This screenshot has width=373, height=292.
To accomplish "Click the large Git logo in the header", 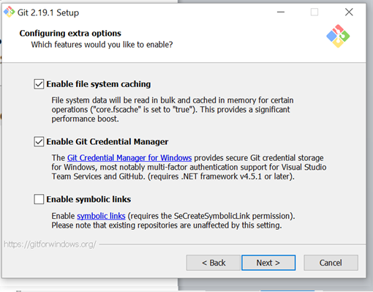I will click(x=338, y=36).
